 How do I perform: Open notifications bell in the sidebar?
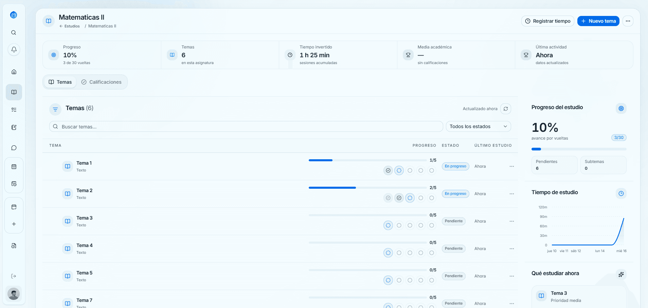(x=14, y=49)
